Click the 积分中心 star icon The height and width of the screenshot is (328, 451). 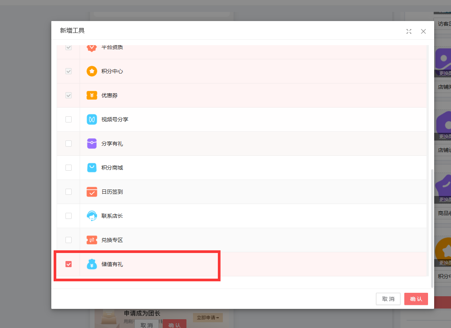[x=92, y=71]
